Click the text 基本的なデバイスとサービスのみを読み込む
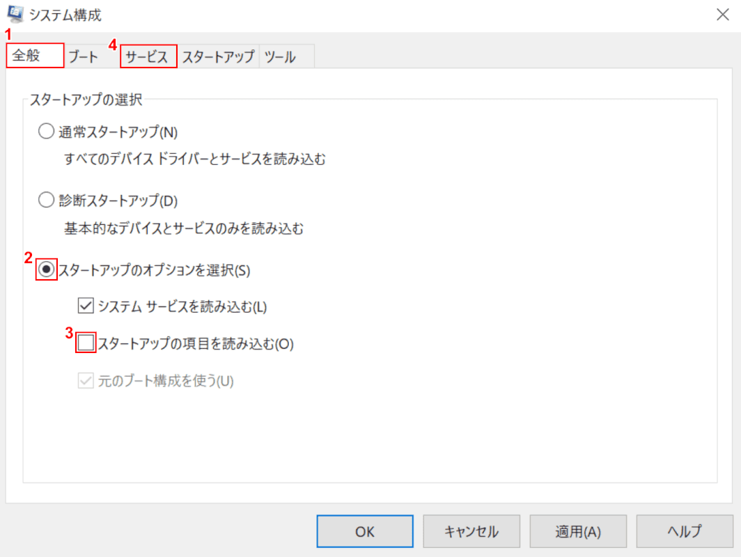The image size is (741, 557). tap(184, 228)
